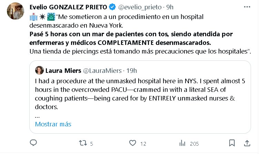This screenshot has height=154, width=260.
Task: Click the Laura Miers display name
Action: (x=63, y=70)
